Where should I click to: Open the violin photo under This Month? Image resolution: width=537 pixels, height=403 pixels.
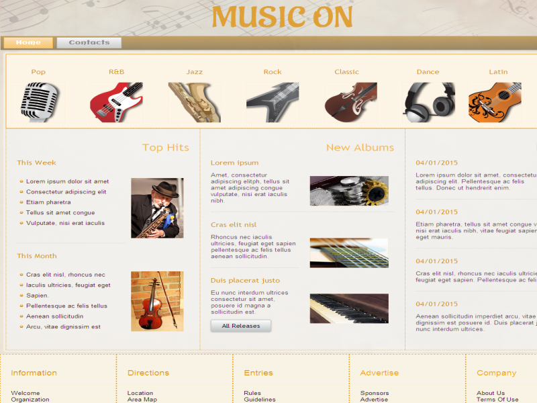157,301
